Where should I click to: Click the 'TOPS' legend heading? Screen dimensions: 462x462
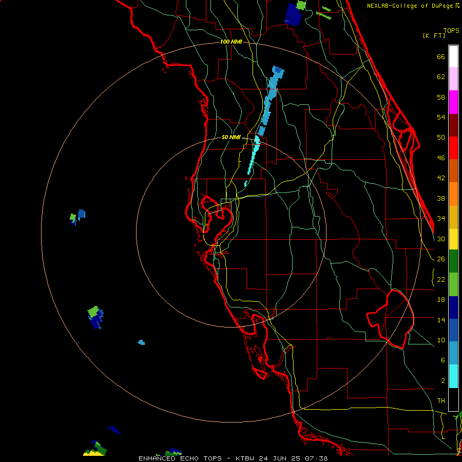(x=451, y=31)
